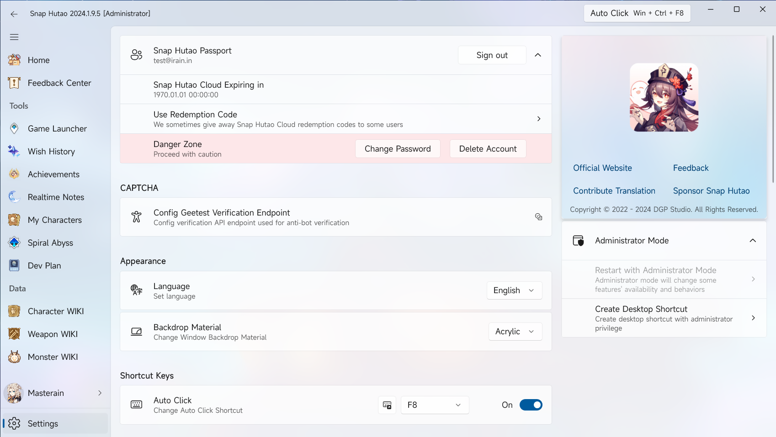
Task: Click the Realtime Notes moon icon
Action: click(x=14, y=197)
